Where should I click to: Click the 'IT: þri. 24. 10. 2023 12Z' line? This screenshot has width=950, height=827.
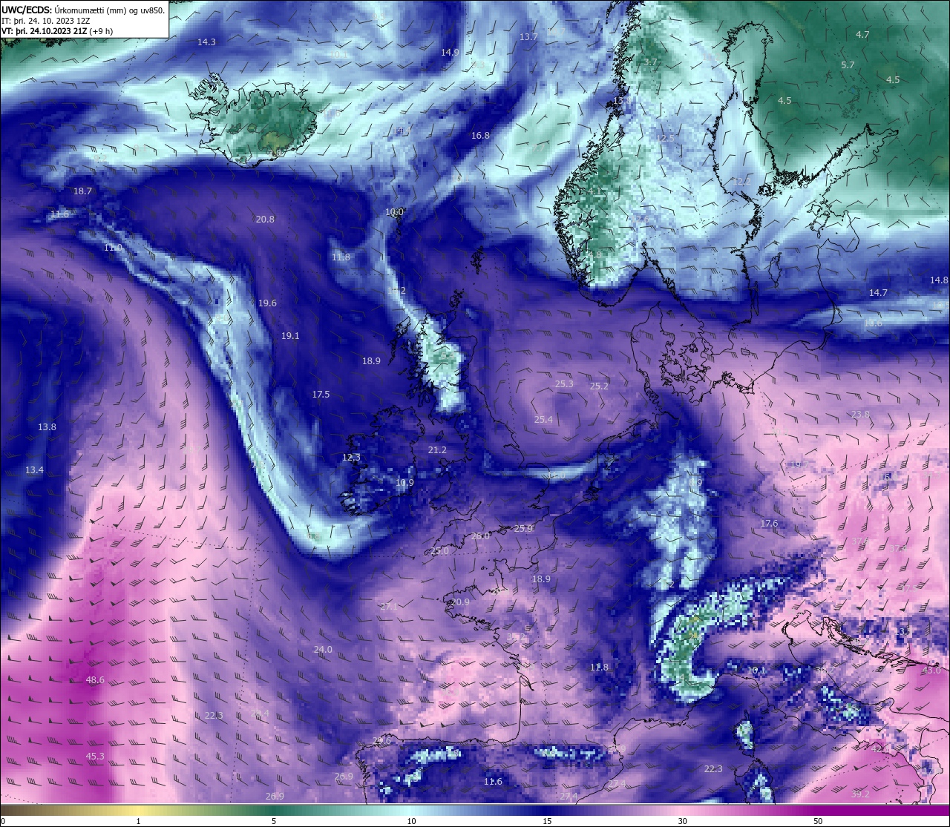[x=46, y=21]
